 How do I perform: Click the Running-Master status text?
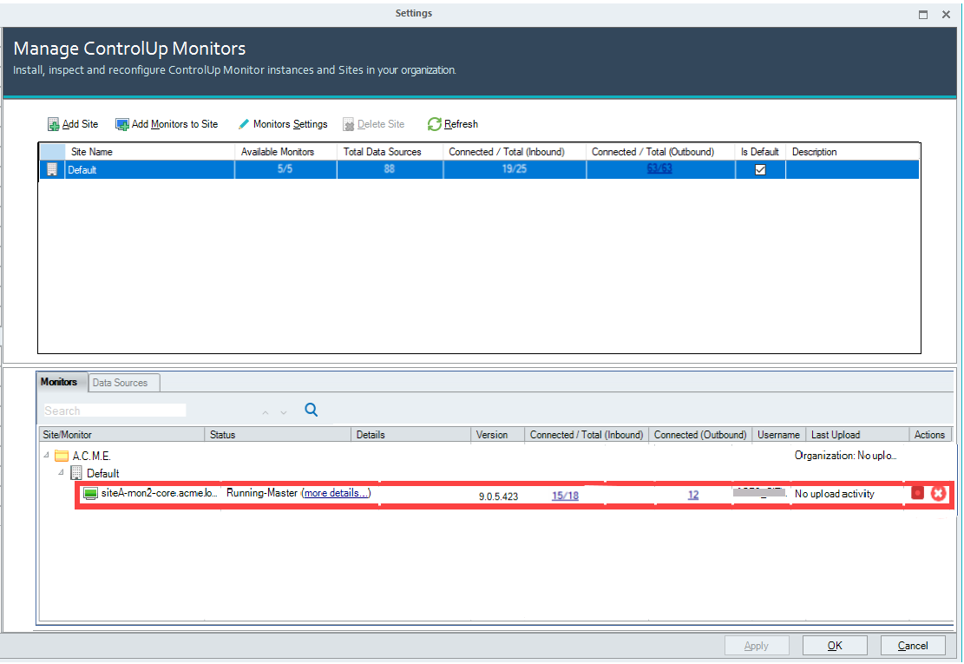pyautogui.click(x=262, y=493)
